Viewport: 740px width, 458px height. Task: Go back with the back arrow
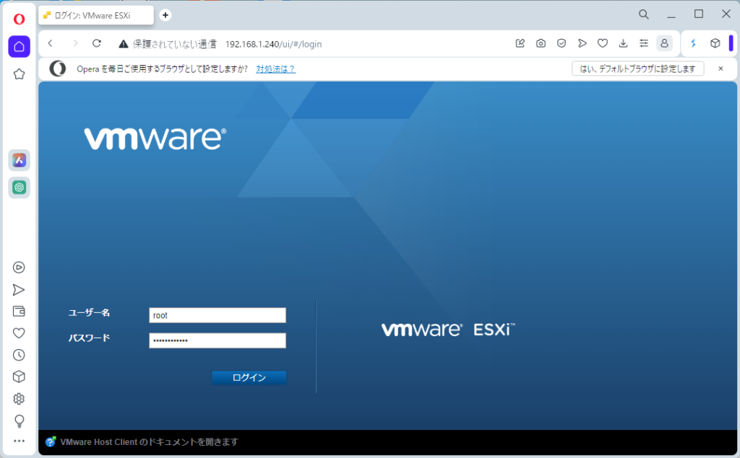tap(51, 43)
